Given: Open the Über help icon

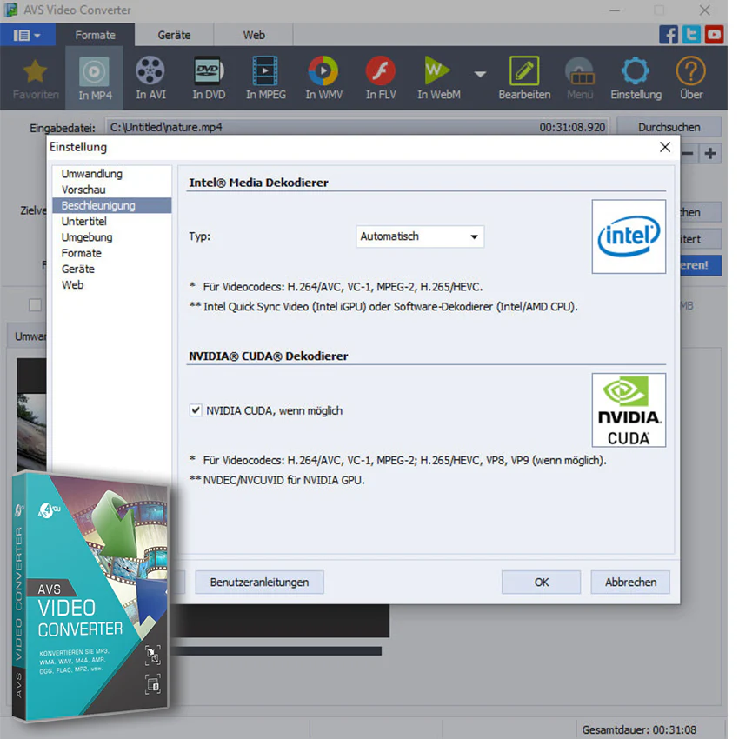Looking at the screenshot, I should point(691,77).
